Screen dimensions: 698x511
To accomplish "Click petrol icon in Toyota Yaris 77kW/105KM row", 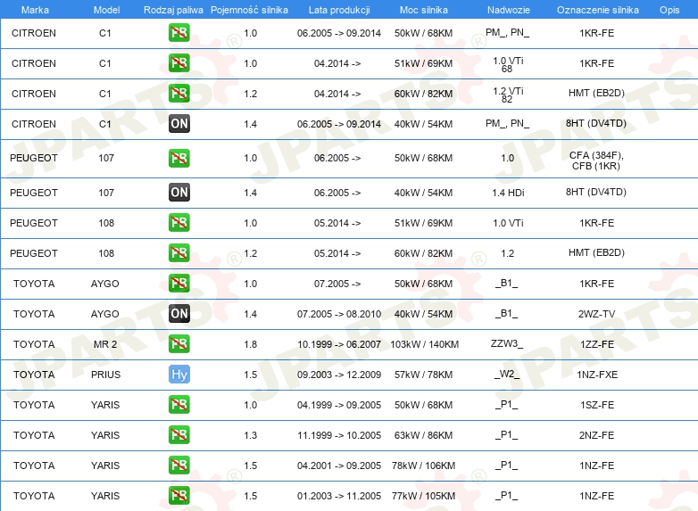I will [179, 496].
